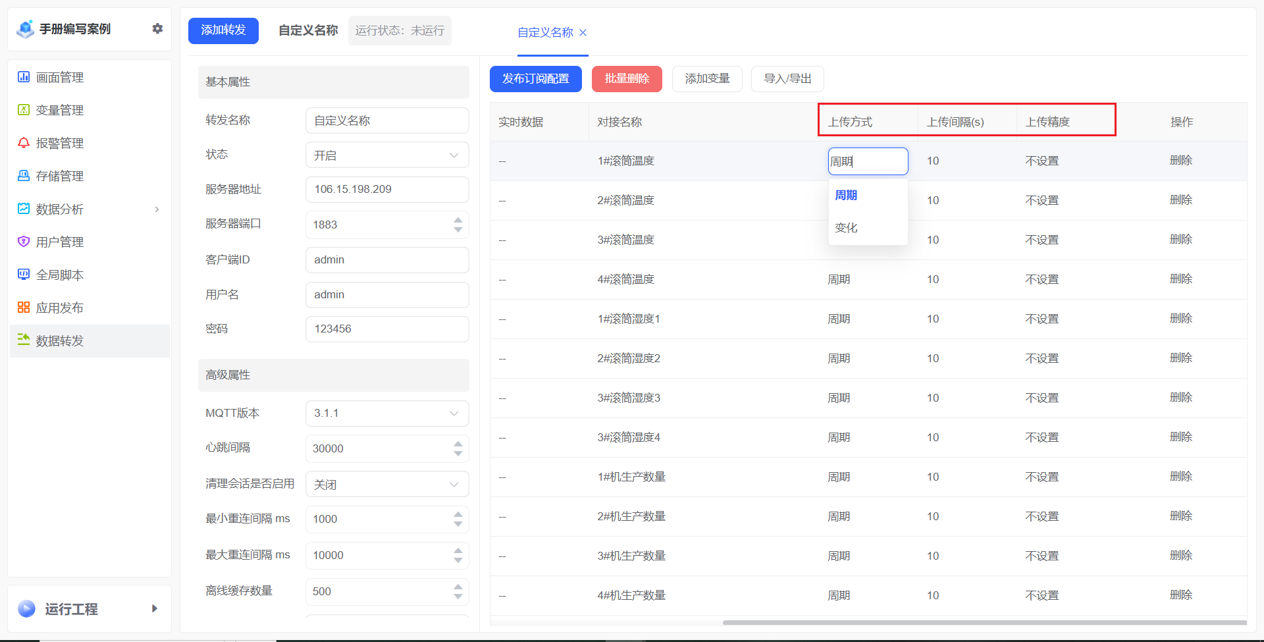Open 画面管理 from the sidebar
The width and height of the screenshot is (1264, 642).
click(60, 77)
